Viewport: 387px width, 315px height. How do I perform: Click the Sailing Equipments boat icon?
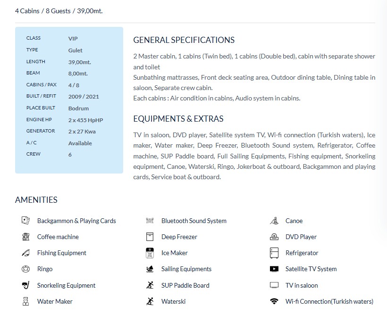coord(150,269)
